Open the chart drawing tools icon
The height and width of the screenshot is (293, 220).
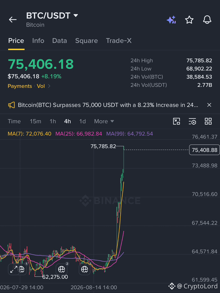[x=176, y=121]
